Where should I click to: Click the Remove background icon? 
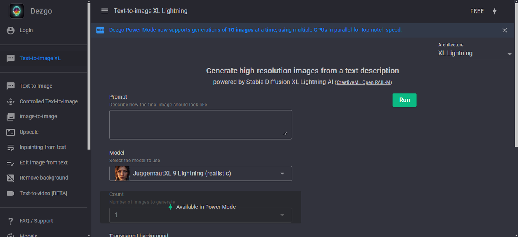(x=11, y=178)
